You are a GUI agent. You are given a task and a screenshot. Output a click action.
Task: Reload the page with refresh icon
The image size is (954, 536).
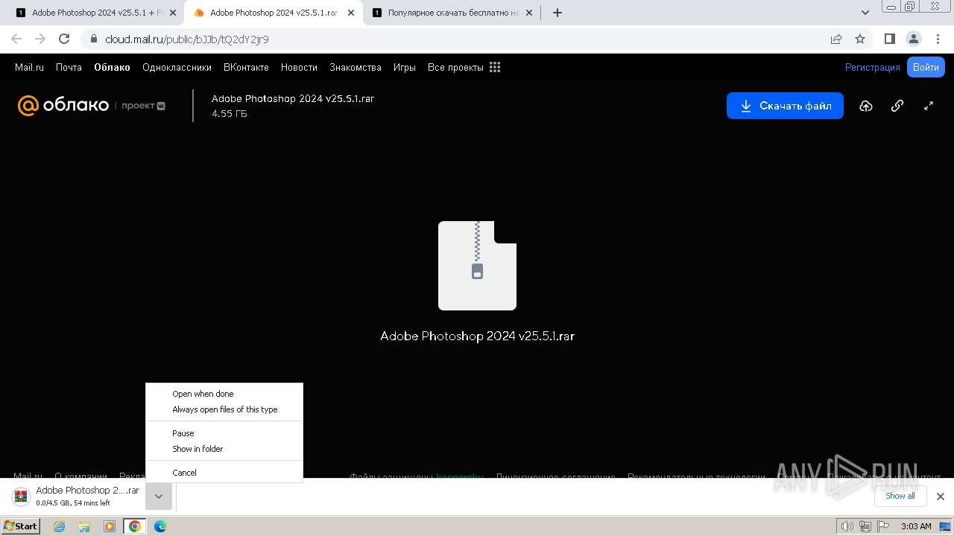coord(64,39)
